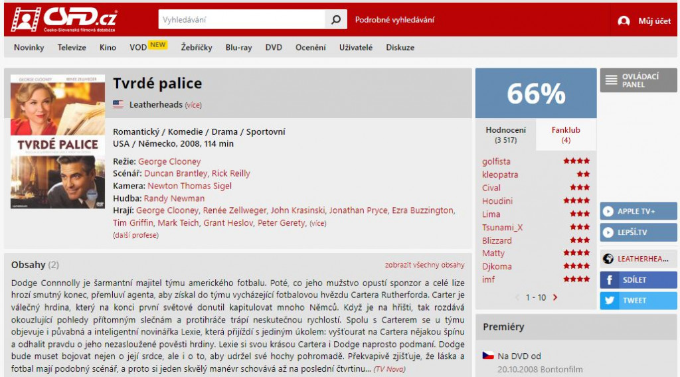The image size is (680, 377).
Task: Open the Ocenění menu
Action: (x=311, y=47)
